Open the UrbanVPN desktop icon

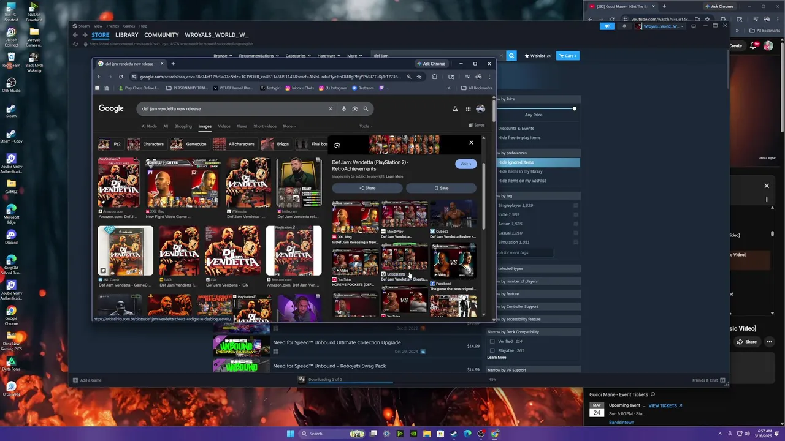pos(11,390)
